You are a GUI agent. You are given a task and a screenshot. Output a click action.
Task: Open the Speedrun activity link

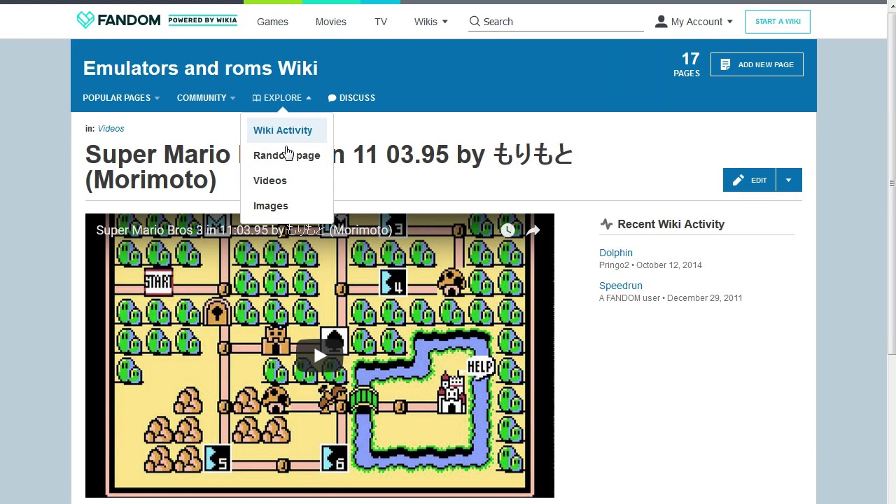[x=621, y=286]
